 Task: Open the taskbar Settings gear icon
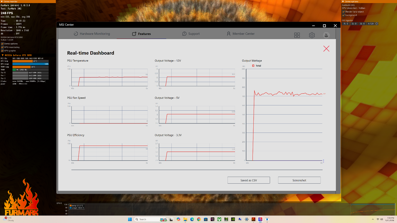click(246, 219)
